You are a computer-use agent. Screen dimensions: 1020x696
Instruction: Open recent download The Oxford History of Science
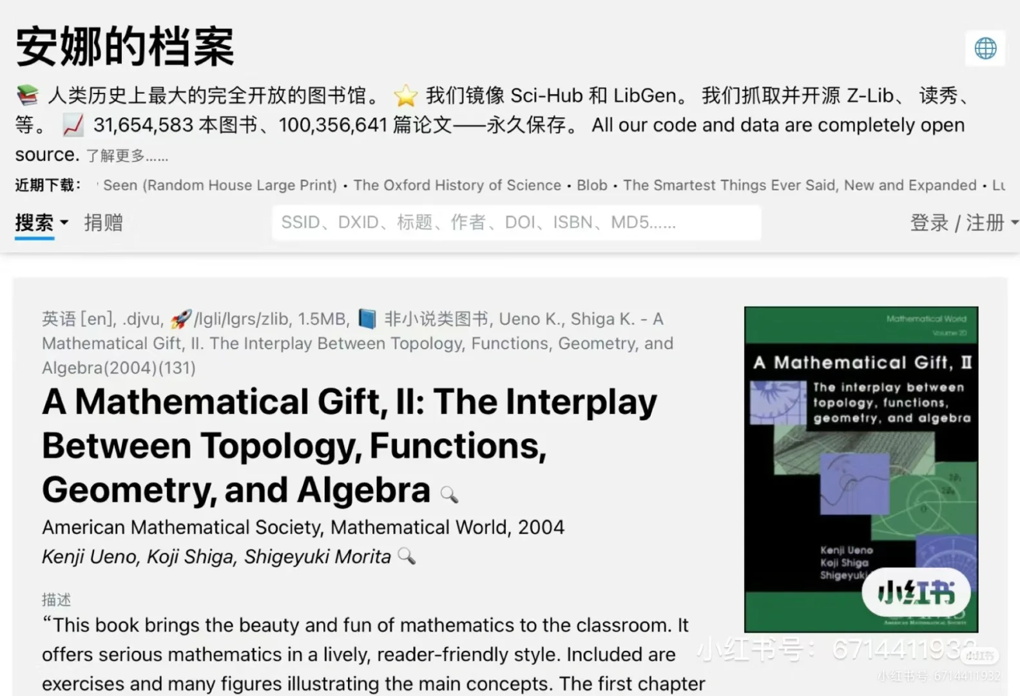pyautogui.click(x=457, y=186)
